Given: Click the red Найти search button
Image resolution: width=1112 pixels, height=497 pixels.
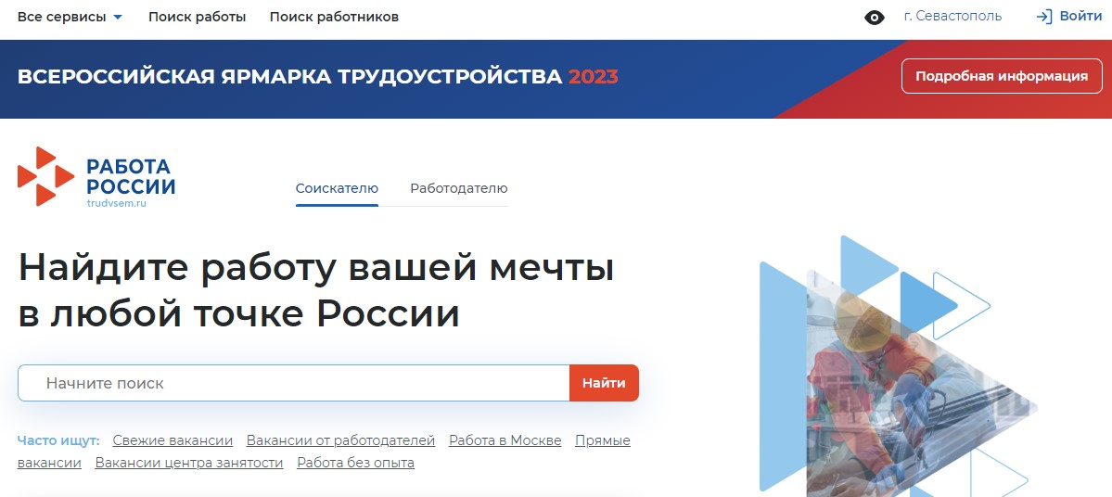Looking at the screenshot, I should pyautogui.click(x=604, y=383).
